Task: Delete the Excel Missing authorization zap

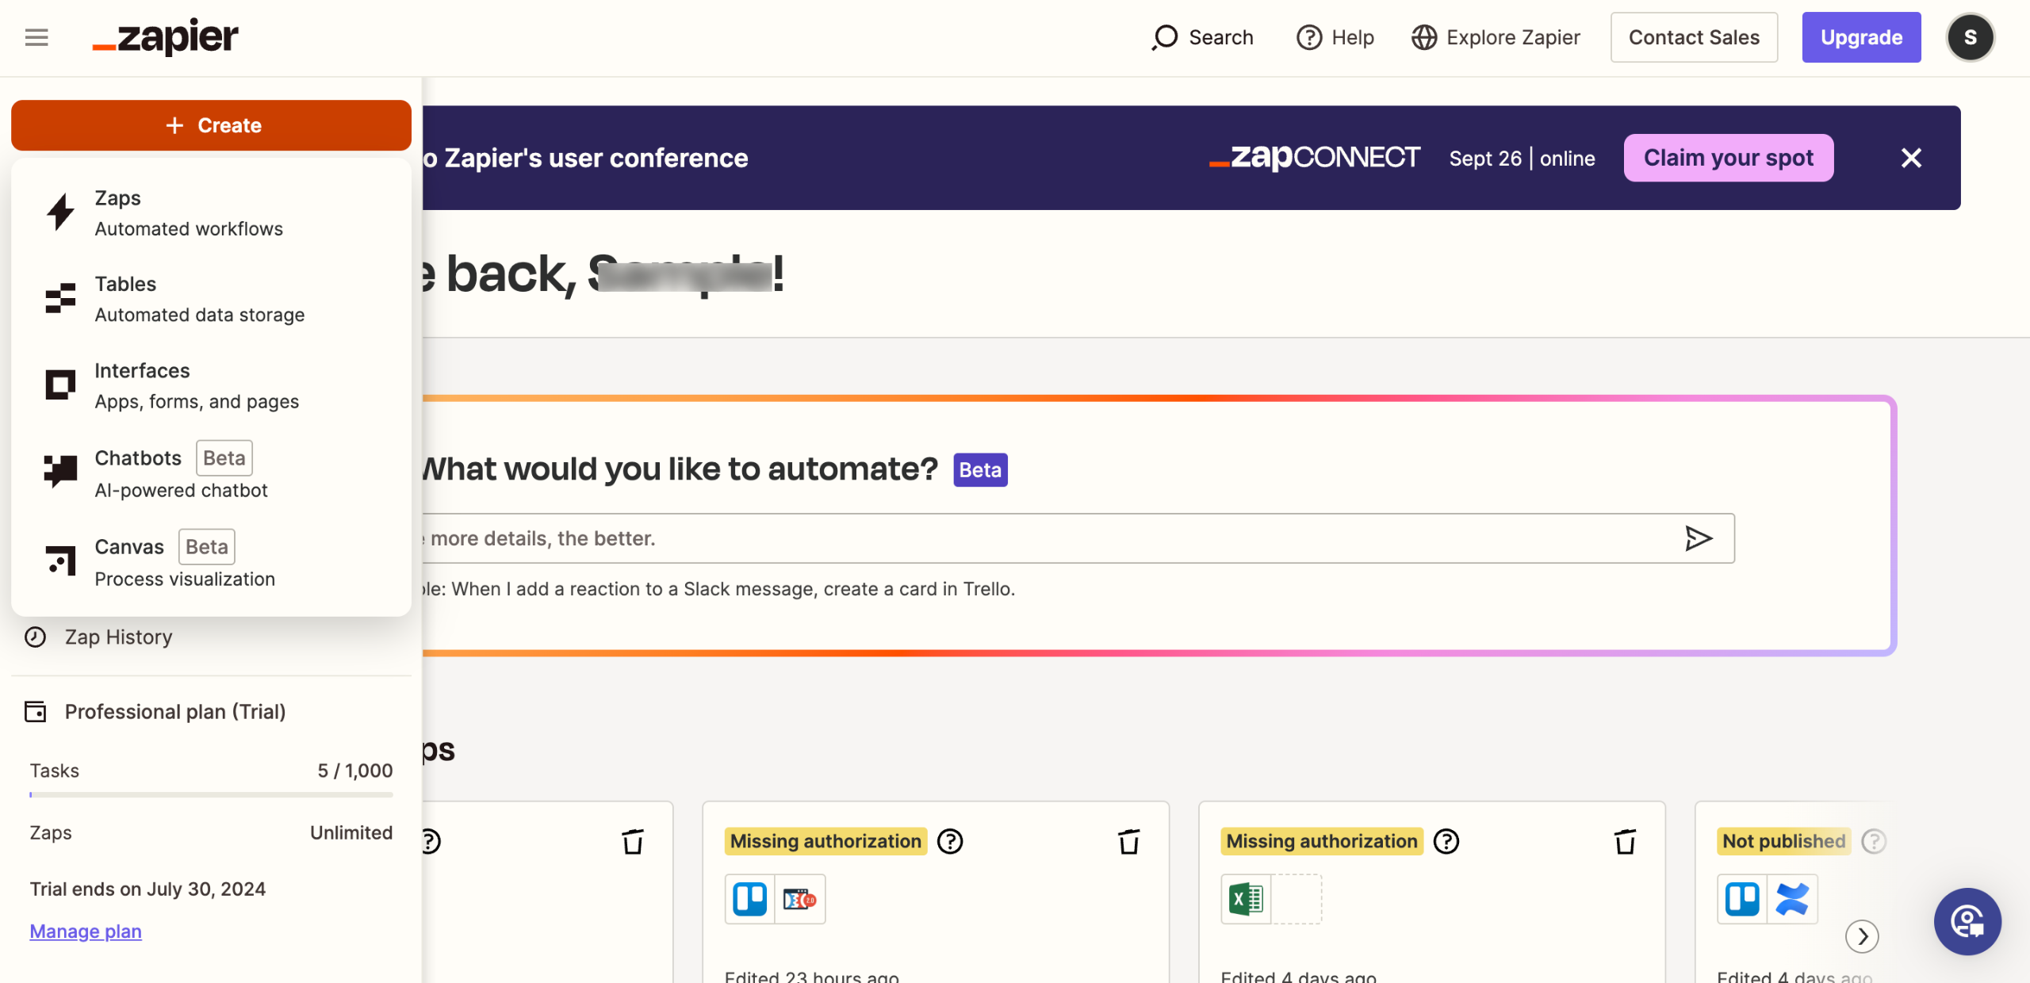Action: point(1625,841)
